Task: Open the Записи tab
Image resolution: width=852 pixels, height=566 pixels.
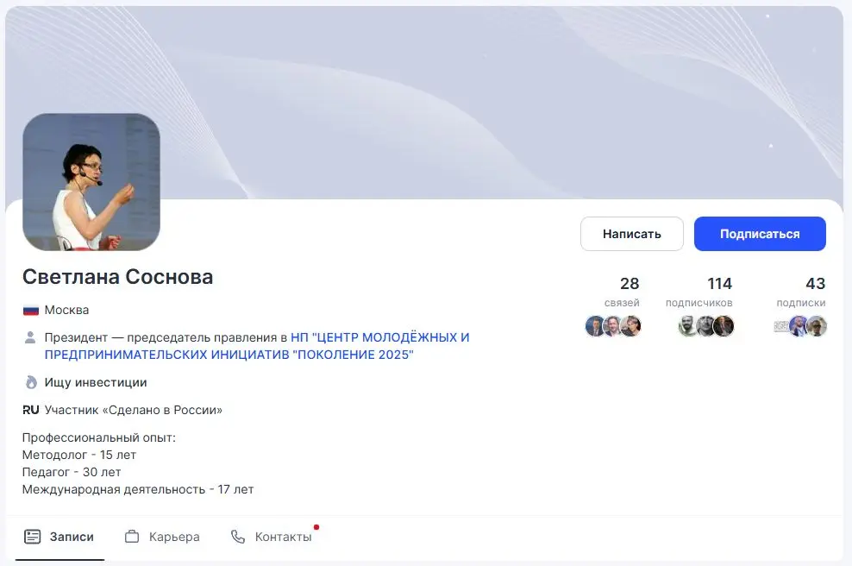Action: (60, 537)
